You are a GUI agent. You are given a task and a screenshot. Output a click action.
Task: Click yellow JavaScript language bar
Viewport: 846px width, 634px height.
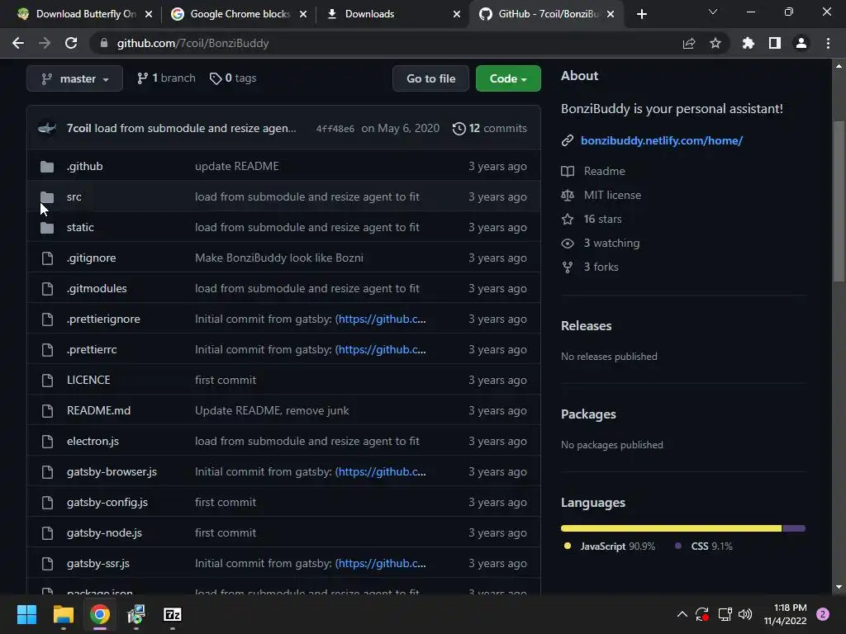click(x=671, y=528)
